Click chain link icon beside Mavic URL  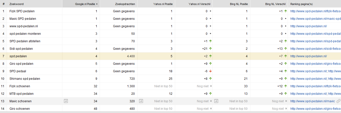click(338, 101)
